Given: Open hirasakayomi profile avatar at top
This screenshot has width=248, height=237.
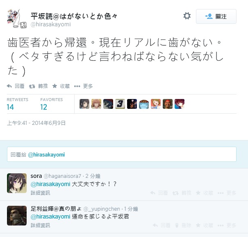Looking at the screenshot, I should tap(16, 19).
